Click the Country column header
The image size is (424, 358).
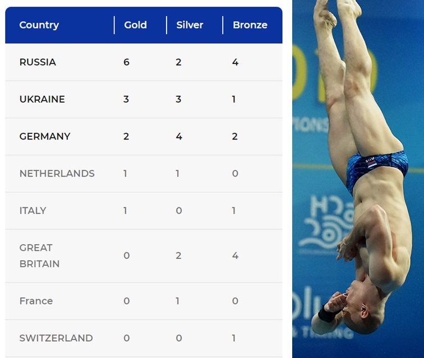coord(39,25)
